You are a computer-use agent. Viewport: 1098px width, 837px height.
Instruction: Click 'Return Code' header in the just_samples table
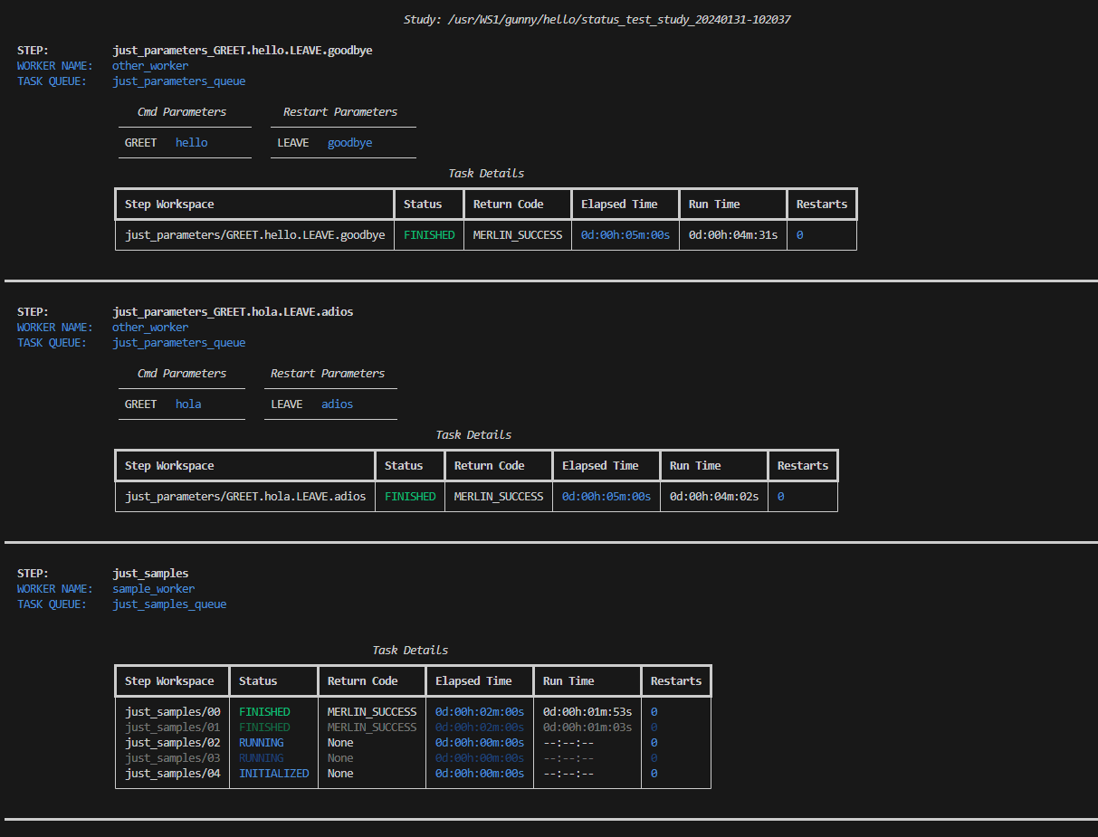click(x=363, y=681)
